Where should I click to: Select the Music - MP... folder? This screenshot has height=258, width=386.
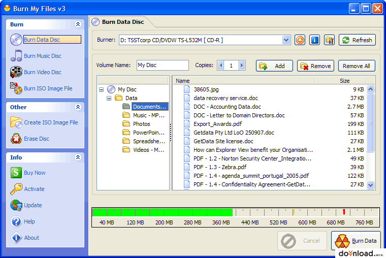(149, 115)
